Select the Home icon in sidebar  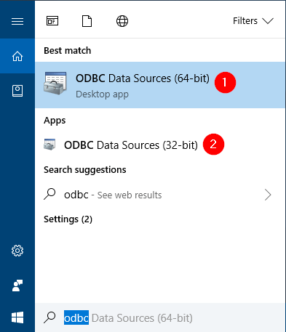17,56
